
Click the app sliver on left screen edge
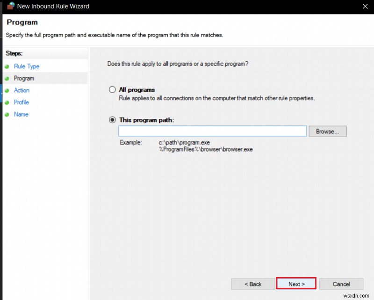[x=1, y=94]
